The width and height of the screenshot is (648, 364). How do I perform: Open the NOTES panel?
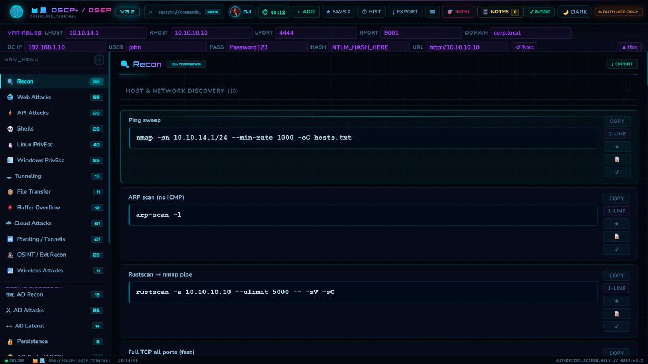click(x=500, y=12)
